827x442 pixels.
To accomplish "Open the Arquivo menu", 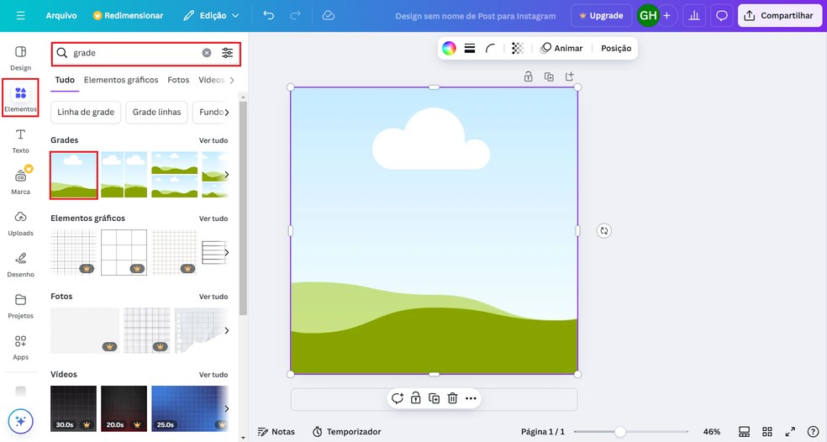I will click(61, 15).
